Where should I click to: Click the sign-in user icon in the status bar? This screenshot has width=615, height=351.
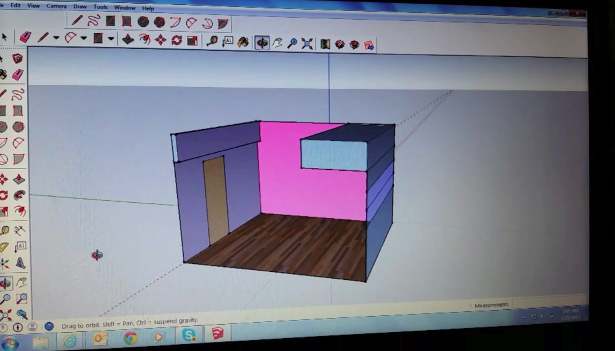[x=33, y=327]
